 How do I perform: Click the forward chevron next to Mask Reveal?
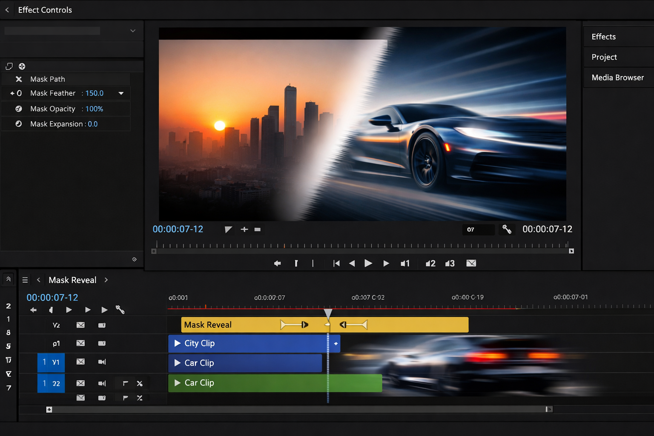click(106, 280)
